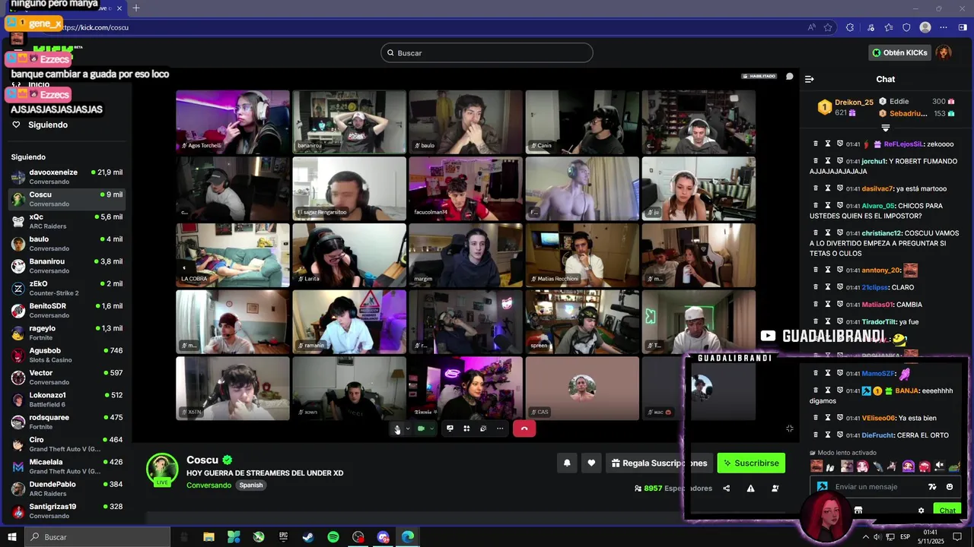Report the stream with the warning icon
The image size is (974, 547).
click(x=750, y=489)
